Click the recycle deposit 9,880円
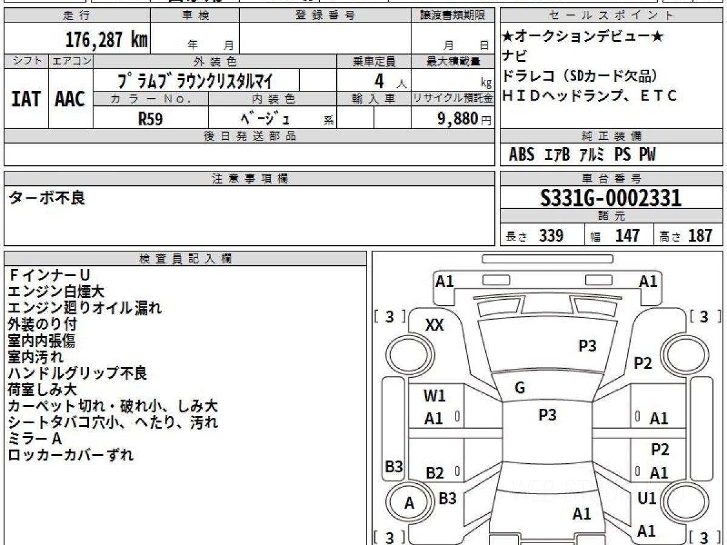 pos(464,119)
